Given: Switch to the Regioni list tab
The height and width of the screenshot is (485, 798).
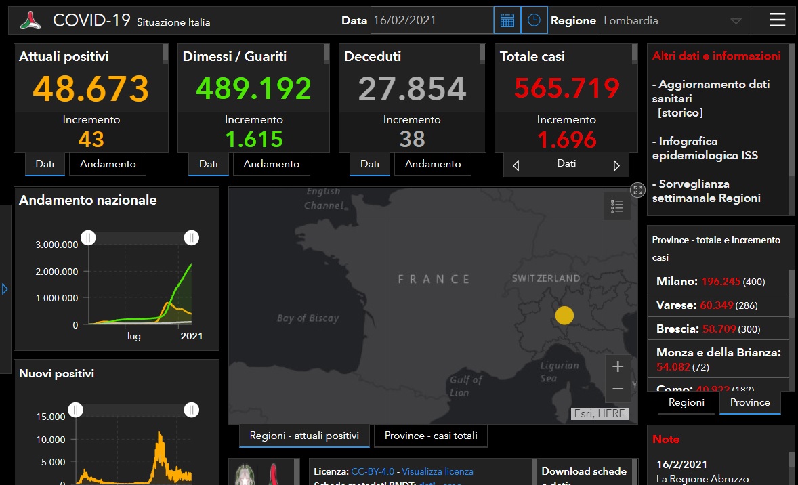Looking at the screenshot, I should point(686,402).
